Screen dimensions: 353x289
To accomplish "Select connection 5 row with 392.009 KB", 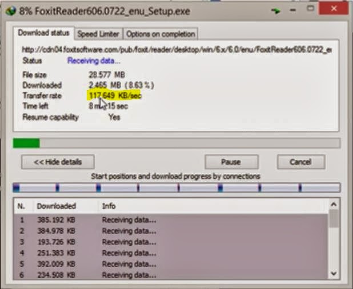I will [x=171, y=264].
